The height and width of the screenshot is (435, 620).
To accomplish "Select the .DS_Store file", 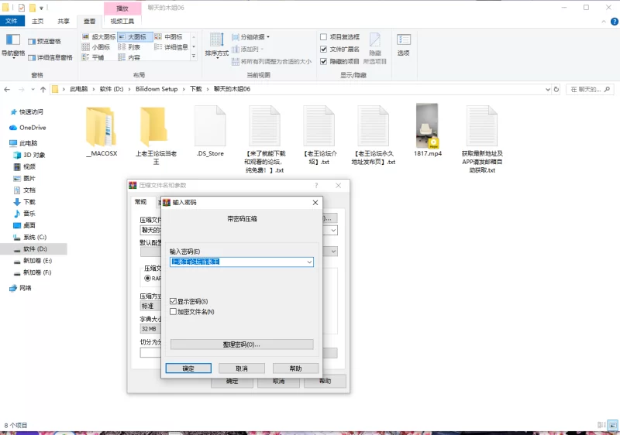I will (x=210, y=131).
